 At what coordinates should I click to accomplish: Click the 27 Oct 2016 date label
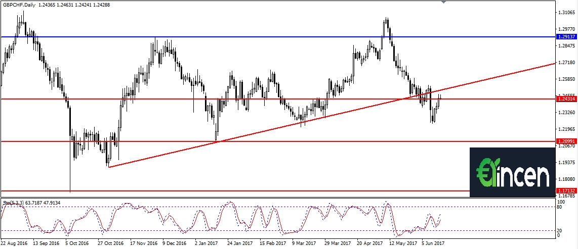111,243
